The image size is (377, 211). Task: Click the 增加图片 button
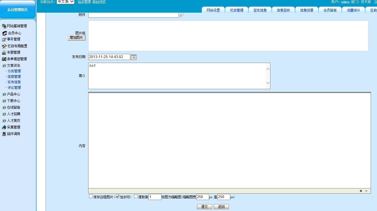(x=76, y=38)
